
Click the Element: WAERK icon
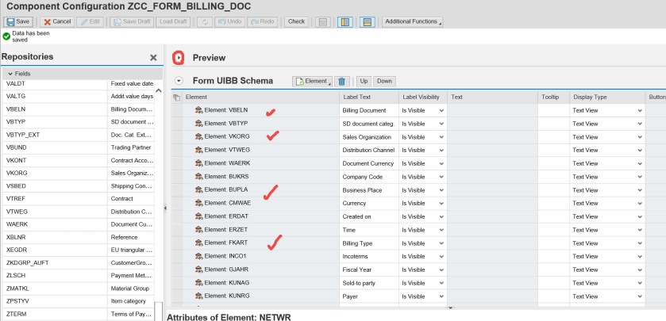pos(198,163)
